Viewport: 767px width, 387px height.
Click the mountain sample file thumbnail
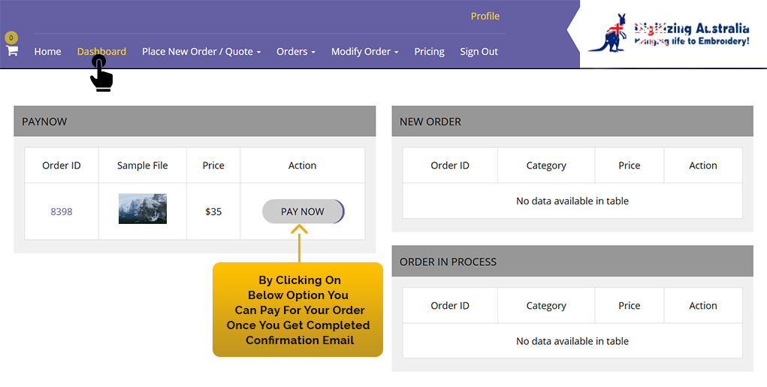(143, 209)
